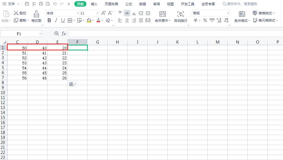Decrease font size with A- icon
283x160 pixels.
(x=110, y=13)
